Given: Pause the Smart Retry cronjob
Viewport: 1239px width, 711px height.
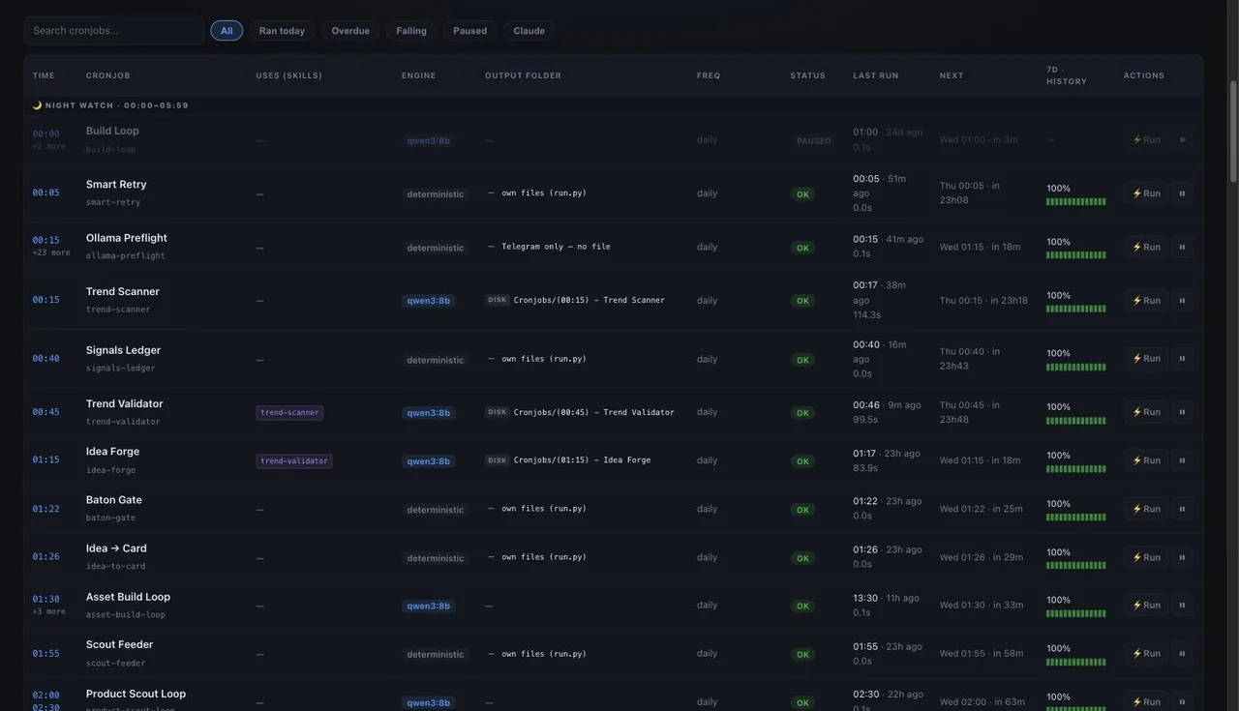Looking at the screenshot, I should pos(1182,193).
